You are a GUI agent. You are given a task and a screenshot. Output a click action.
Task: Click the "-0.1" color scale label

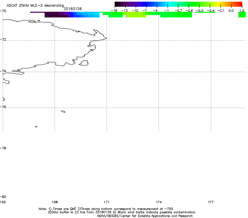pos(221,11)
